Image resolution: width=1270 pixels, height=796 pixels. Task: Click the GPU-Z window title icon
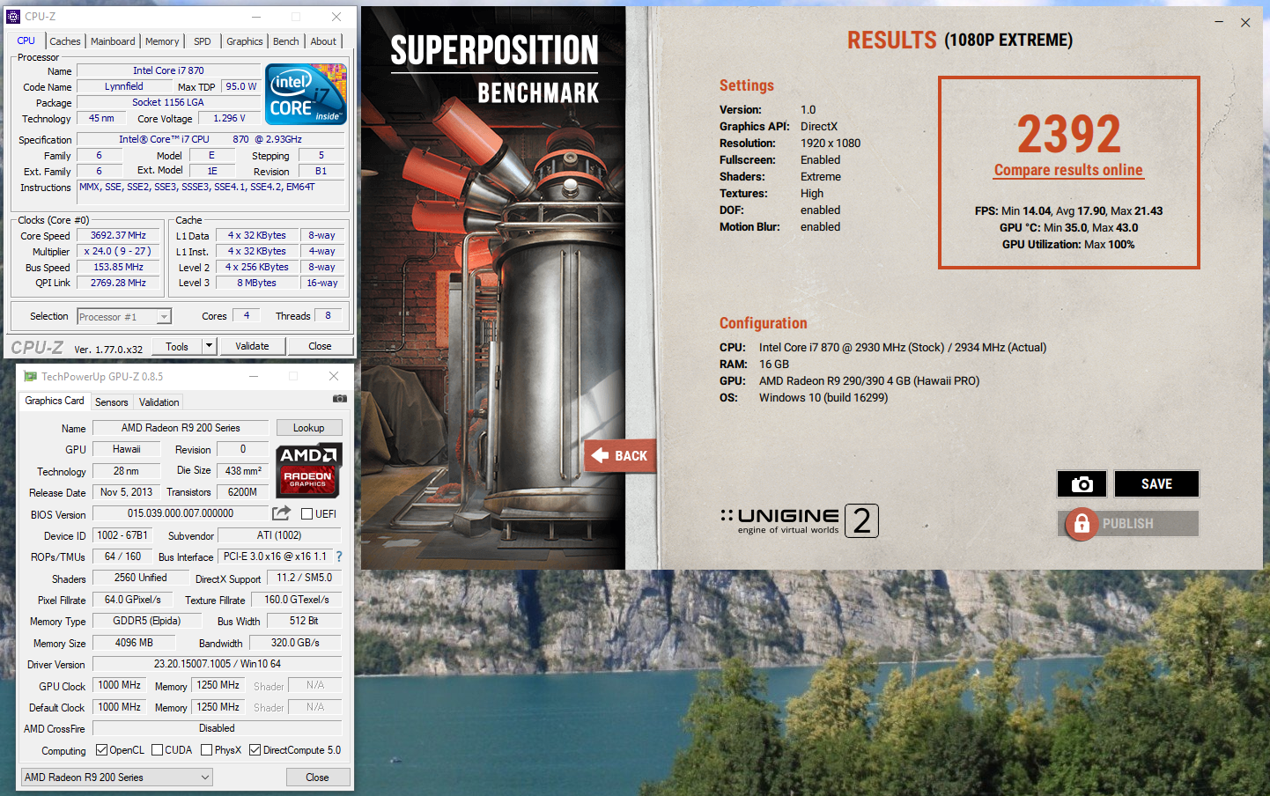(x=31, y=377)
